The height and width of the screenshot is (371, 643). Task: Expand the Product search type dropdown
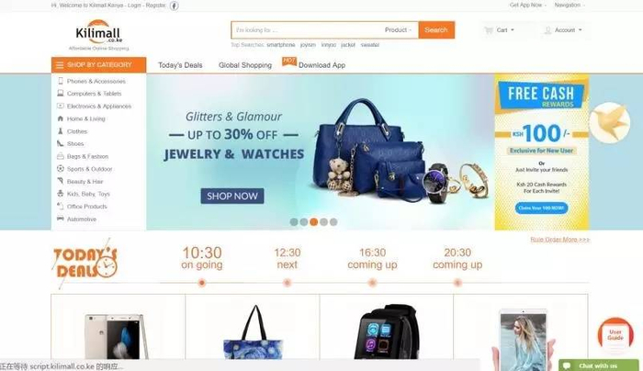coord(398,30)
